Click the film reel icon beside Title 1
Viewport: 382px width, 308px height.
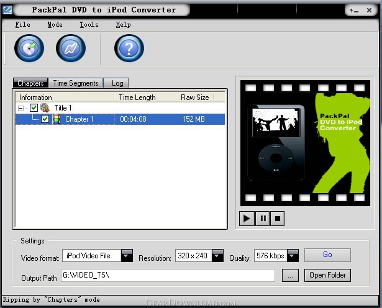(x=45, y=108)
